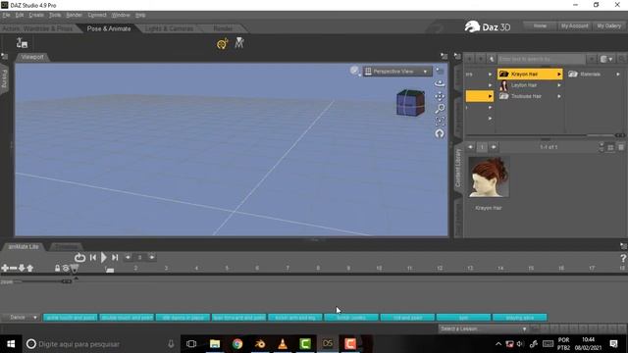Select the aniMate Lite tab
This screenshot has width=628, height=353.
(24, 246)
